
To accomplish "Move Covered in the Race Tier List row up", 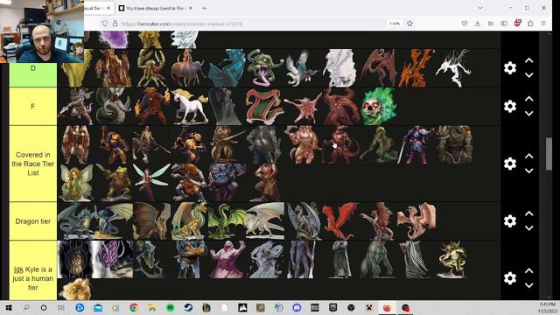I will (528, 156).
